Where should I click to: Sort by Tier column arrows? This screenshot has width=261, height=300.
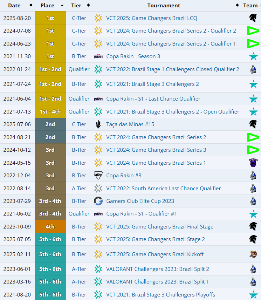[x=88, y=5]
